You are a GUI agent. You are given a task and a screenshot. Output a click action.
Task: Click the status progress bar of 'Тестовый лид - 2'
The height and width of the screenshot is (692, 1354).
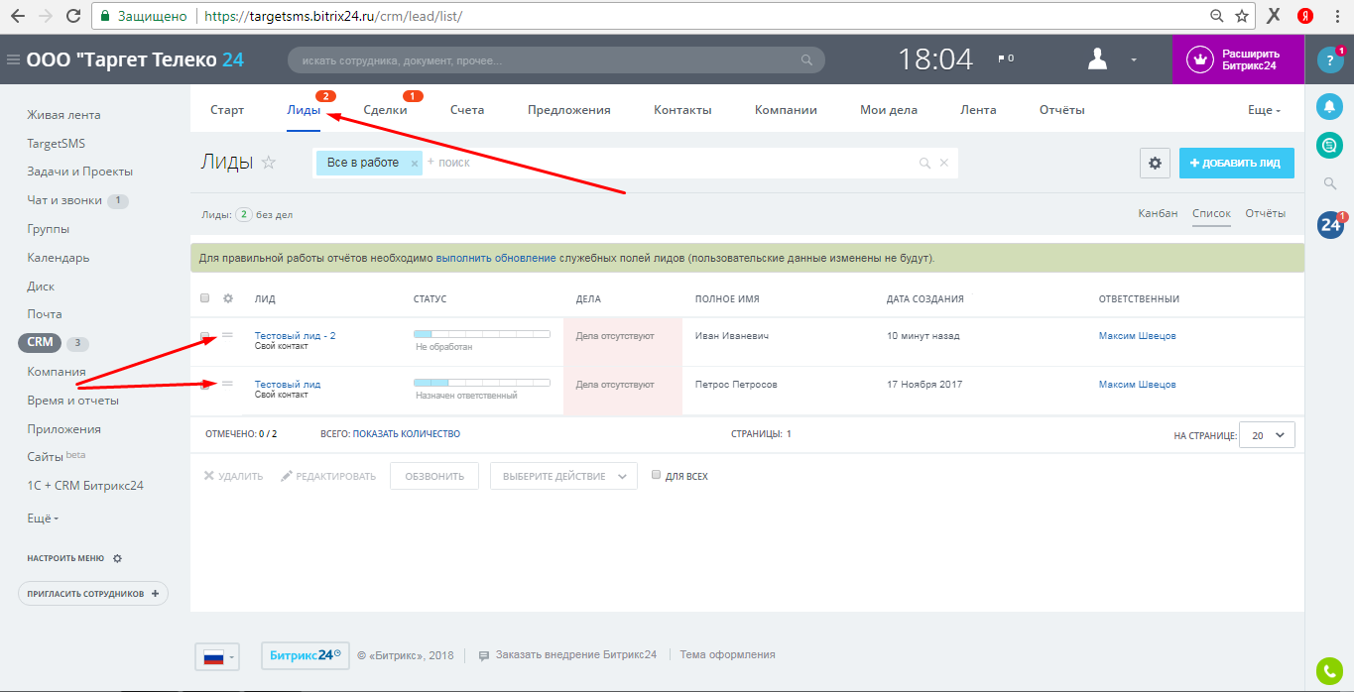coord(482,334)
